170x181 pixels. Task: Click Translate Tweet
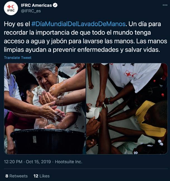[x=18, y=58]
